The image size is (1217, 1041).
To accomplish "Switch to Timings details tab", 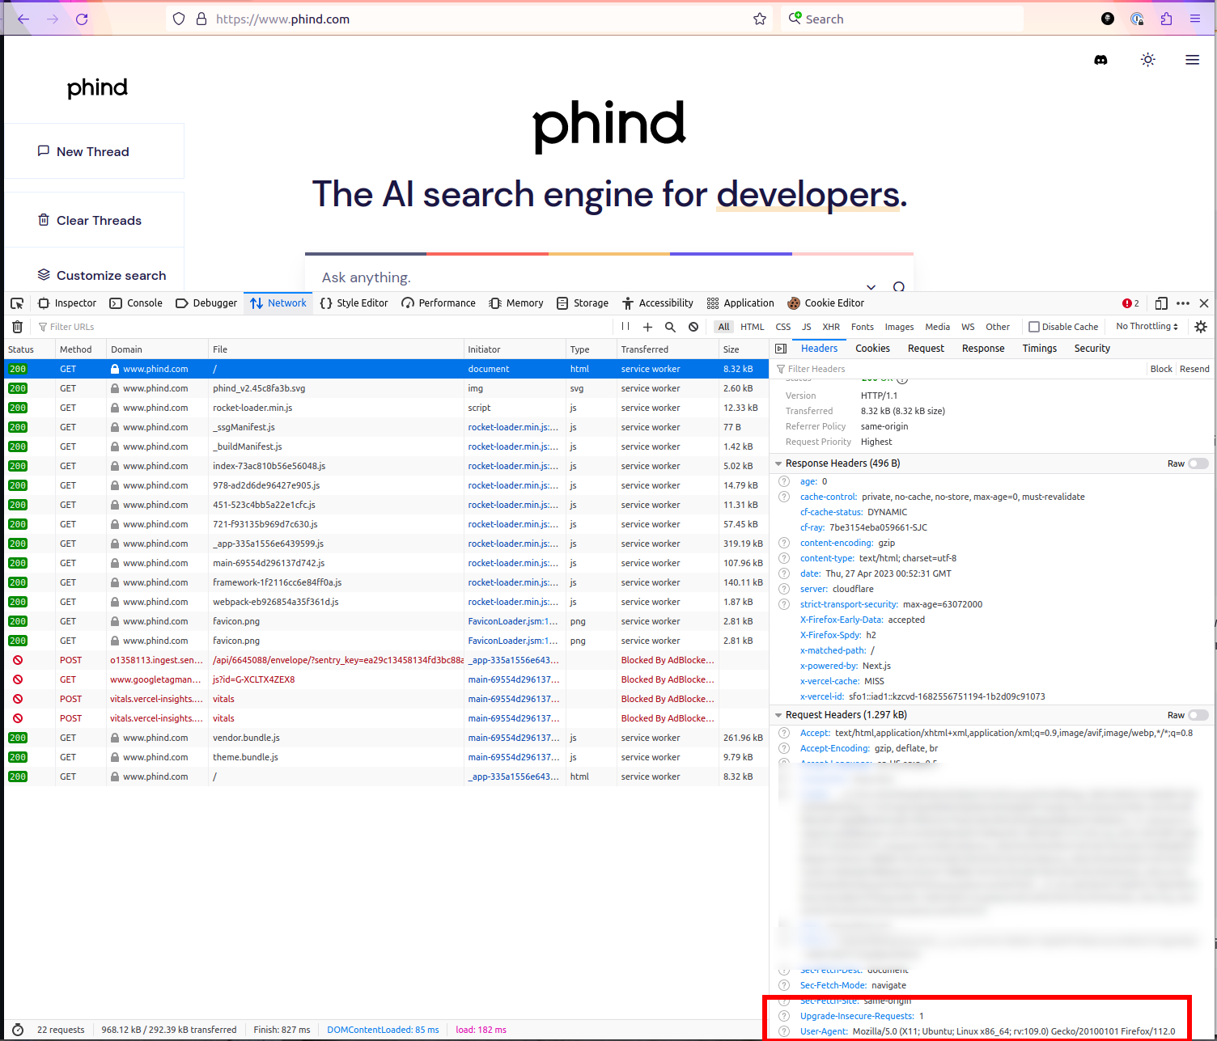I will (x=1039, y=349).
